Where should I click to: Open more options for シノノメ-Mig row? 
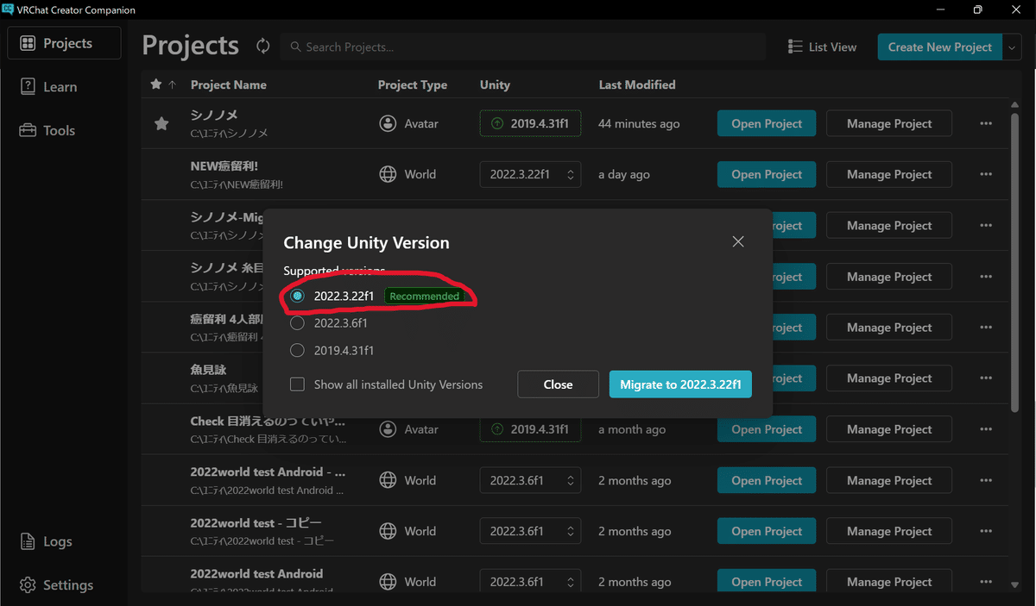[x=986, y=225]
